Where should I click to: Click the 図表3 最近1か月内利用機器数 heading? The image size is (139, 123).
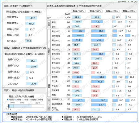19,90
